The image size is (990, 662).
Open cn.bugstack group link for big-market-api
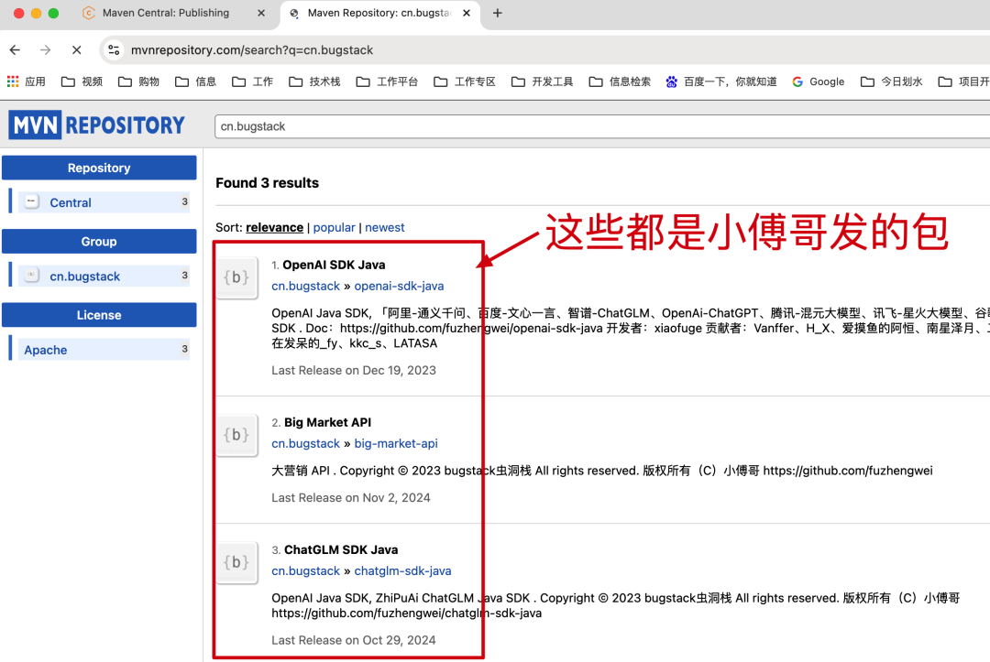pos(305,444)
